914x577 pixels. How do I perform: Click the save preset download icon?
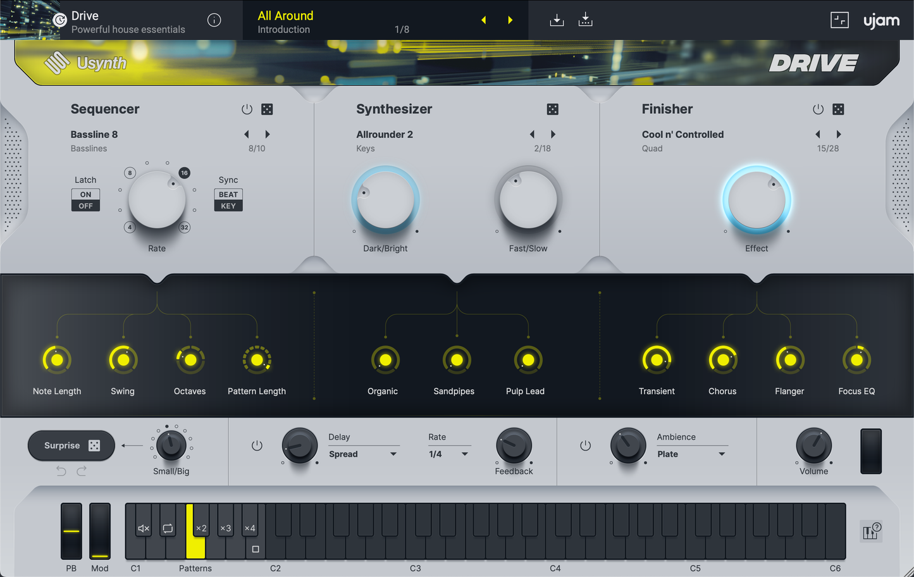(x=557, y=20)
